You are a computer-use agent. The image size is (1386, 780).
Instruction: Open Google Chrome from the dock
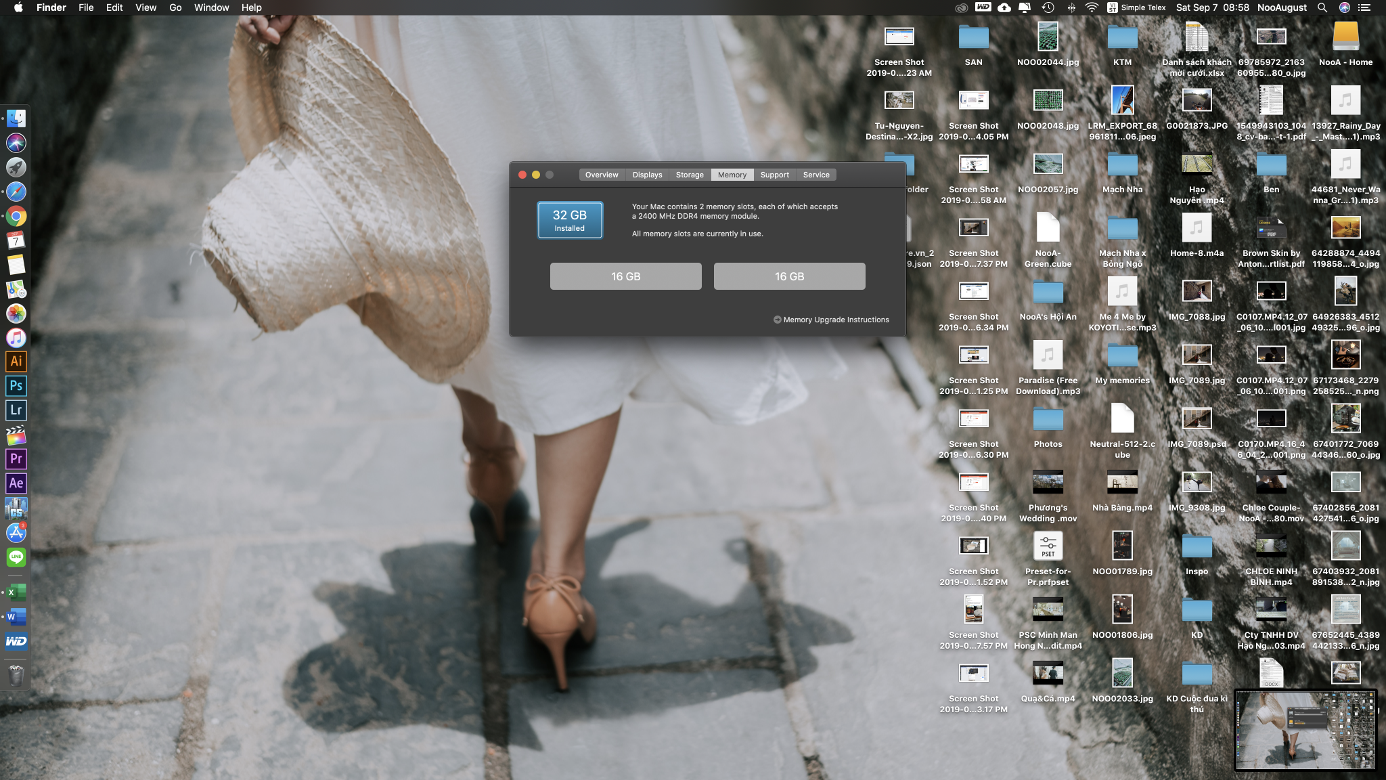click(x=16, y=217)
